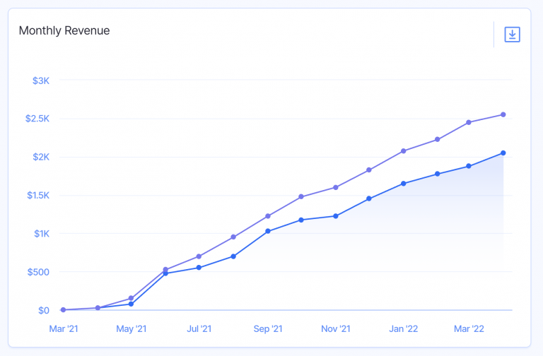This screenshot has height=356, width=543.
Task: Click the purple line point above Nov '21
Action: point(336,187)
